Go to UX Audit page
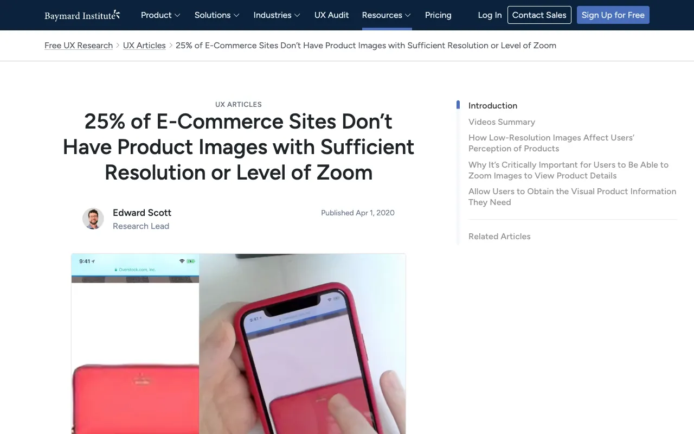The image size is (694, 434). click(x=332, y=15)
